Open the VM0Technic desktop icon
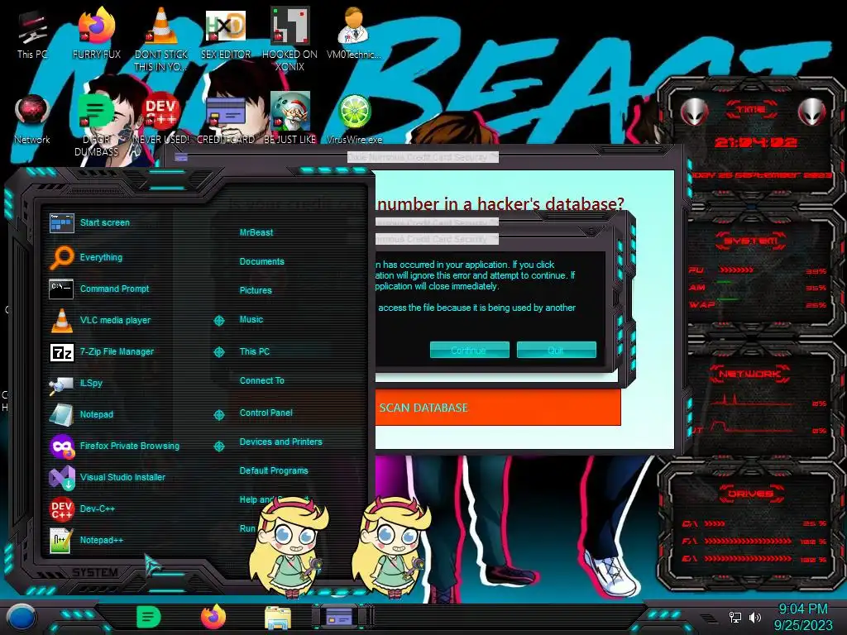 pos(353,33)
